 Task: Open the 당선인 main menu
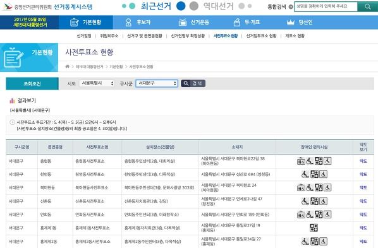(300, 22)
